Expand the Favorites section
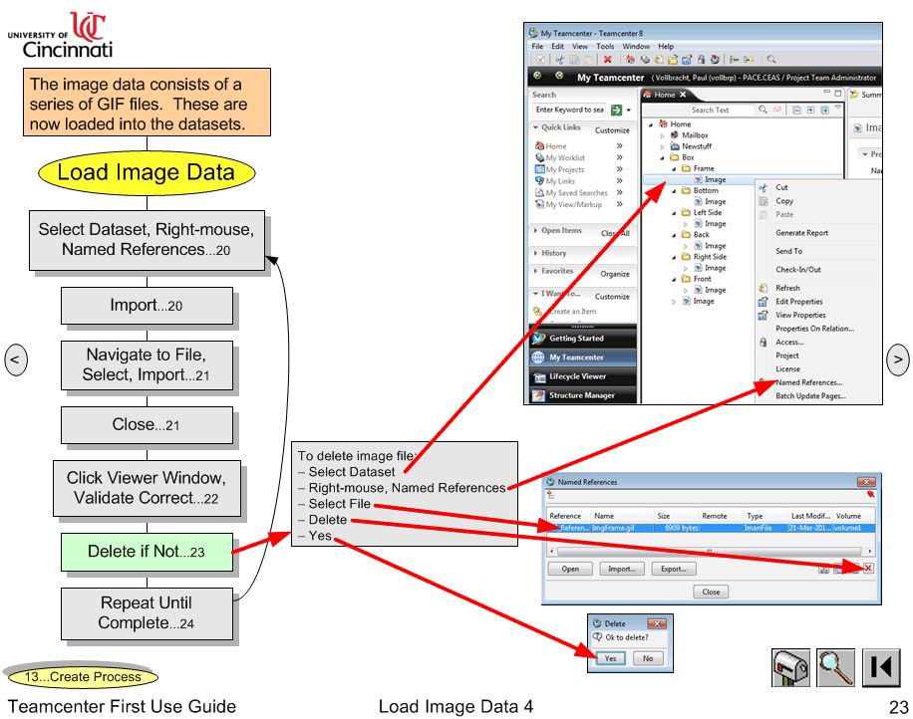Viewport: 913px width, 719px height. pos(556,271)
